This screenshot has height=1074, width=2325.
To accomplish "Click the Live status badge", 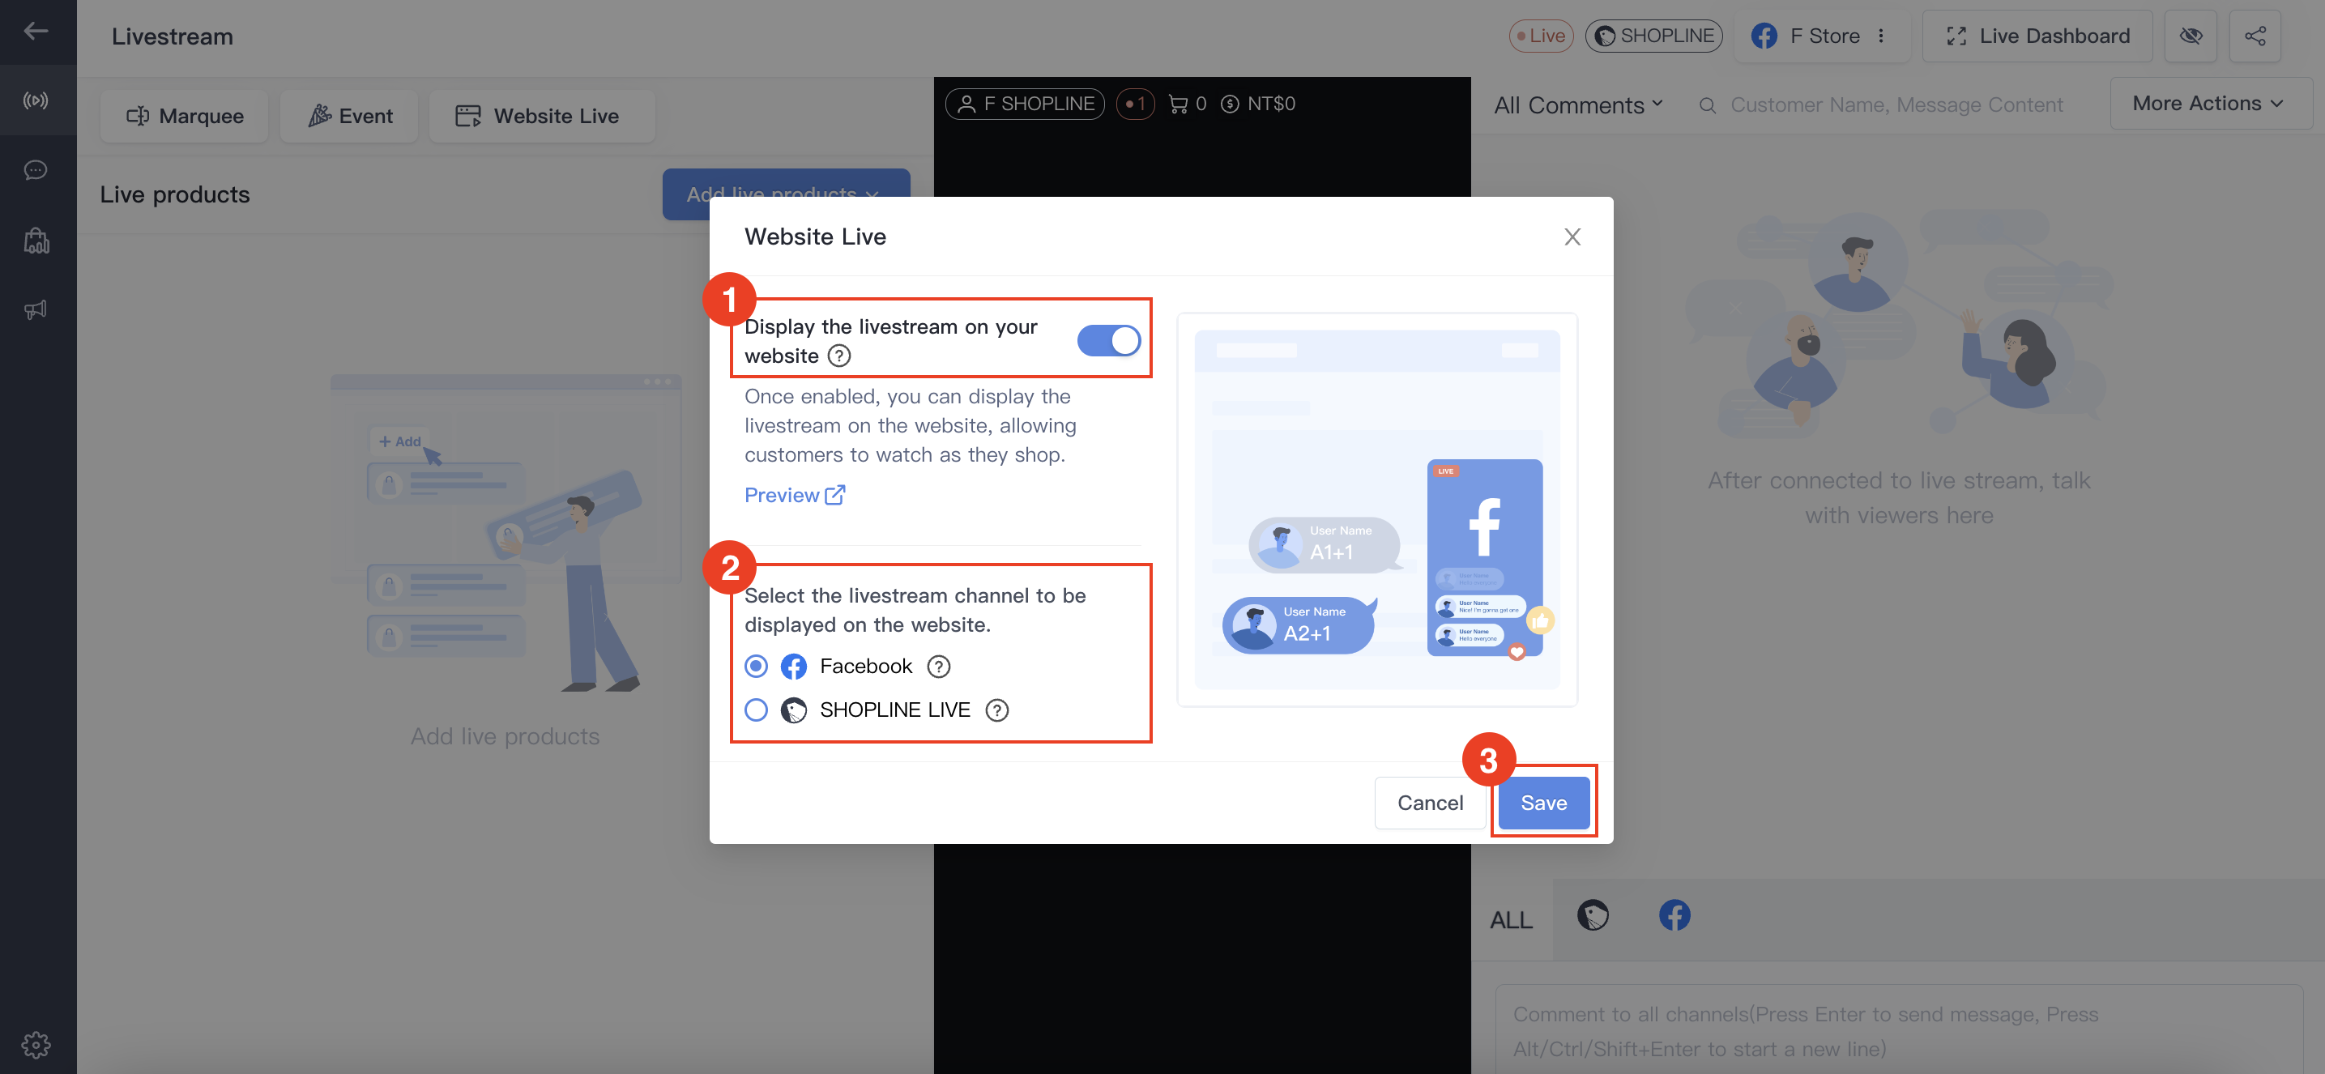I will click(1541, 36).
